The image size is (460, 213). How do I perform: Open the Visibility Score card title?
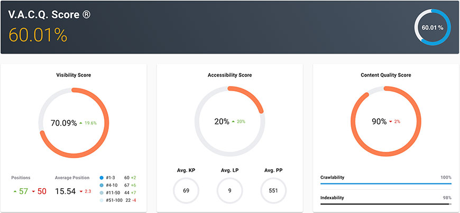point(73,75)
